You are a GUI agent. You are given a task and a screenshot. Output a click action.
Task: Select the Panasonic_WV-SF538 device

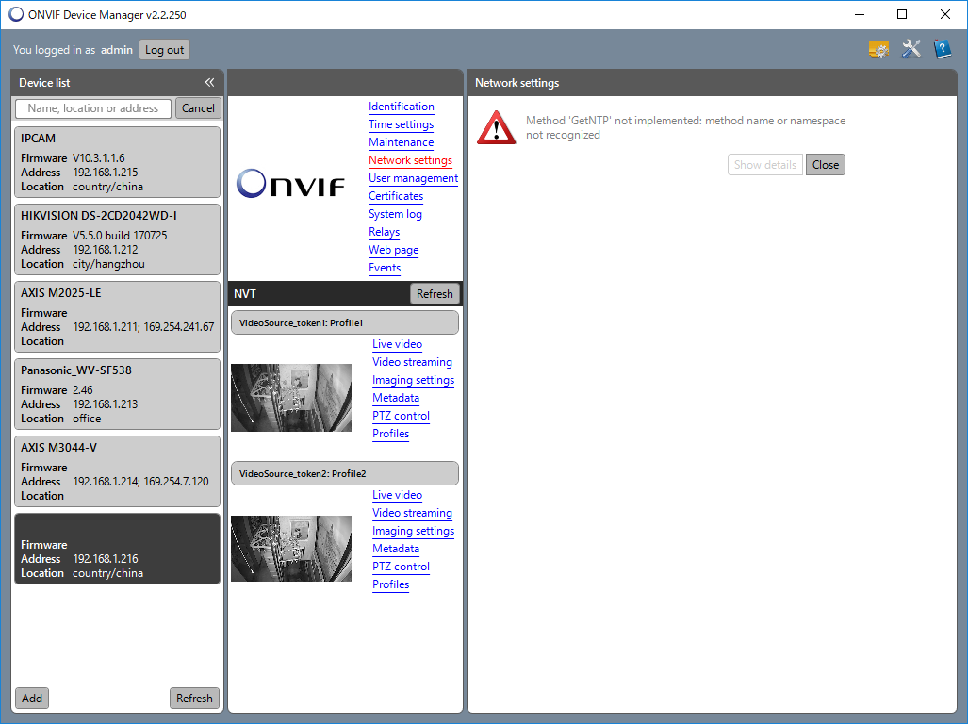[x=117, y=394]
